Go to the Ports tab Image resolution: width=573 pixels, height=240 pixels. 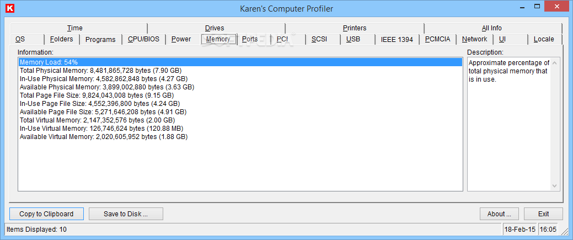254,39
